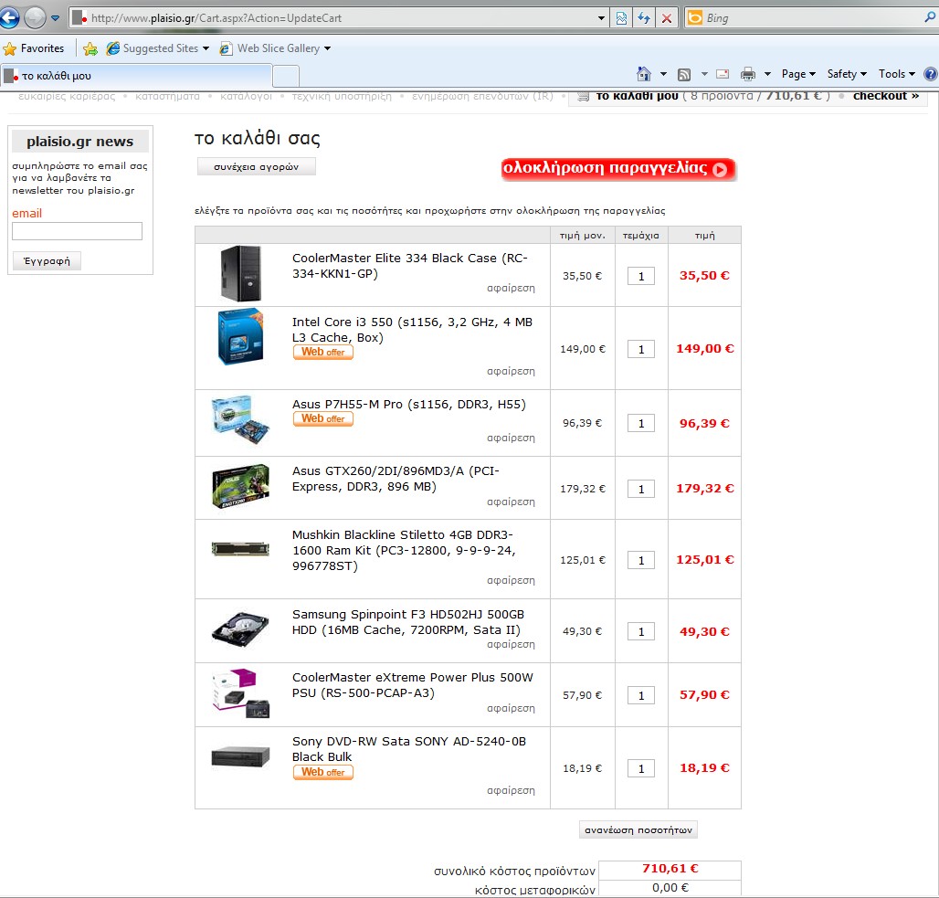
Task: Click Web offer badge under Asus P7H55-M Pro
Action: pos(322,418)
